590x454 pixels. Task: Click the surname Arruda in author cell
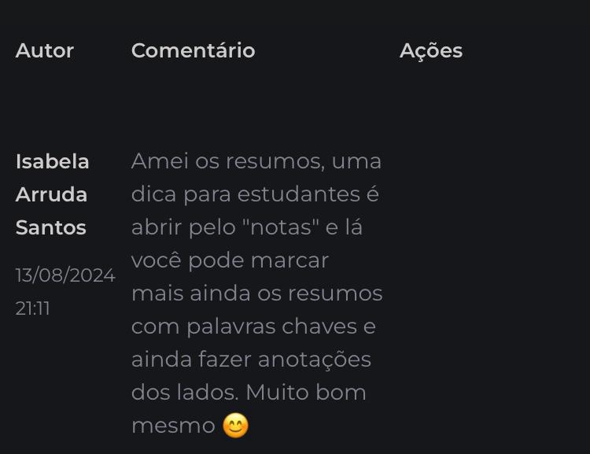coord(51,194)
